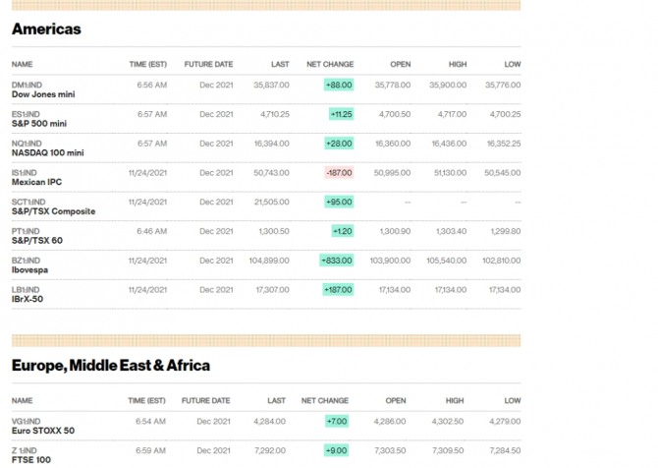The image size is (658, 468).
Task: Click Europe, Middle East & Africa heading
Action: coord(110,366)
